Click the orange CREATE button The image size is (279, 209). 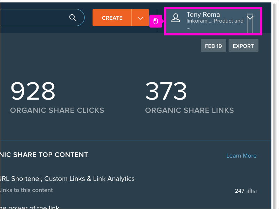point(112,18)
